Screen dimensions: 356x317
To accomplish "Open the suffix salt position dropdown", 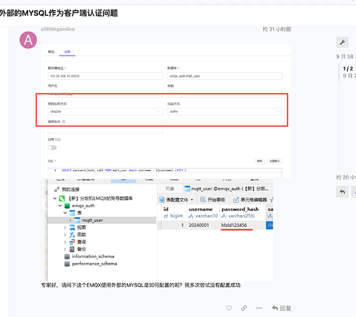I will (x=225, y=112).
